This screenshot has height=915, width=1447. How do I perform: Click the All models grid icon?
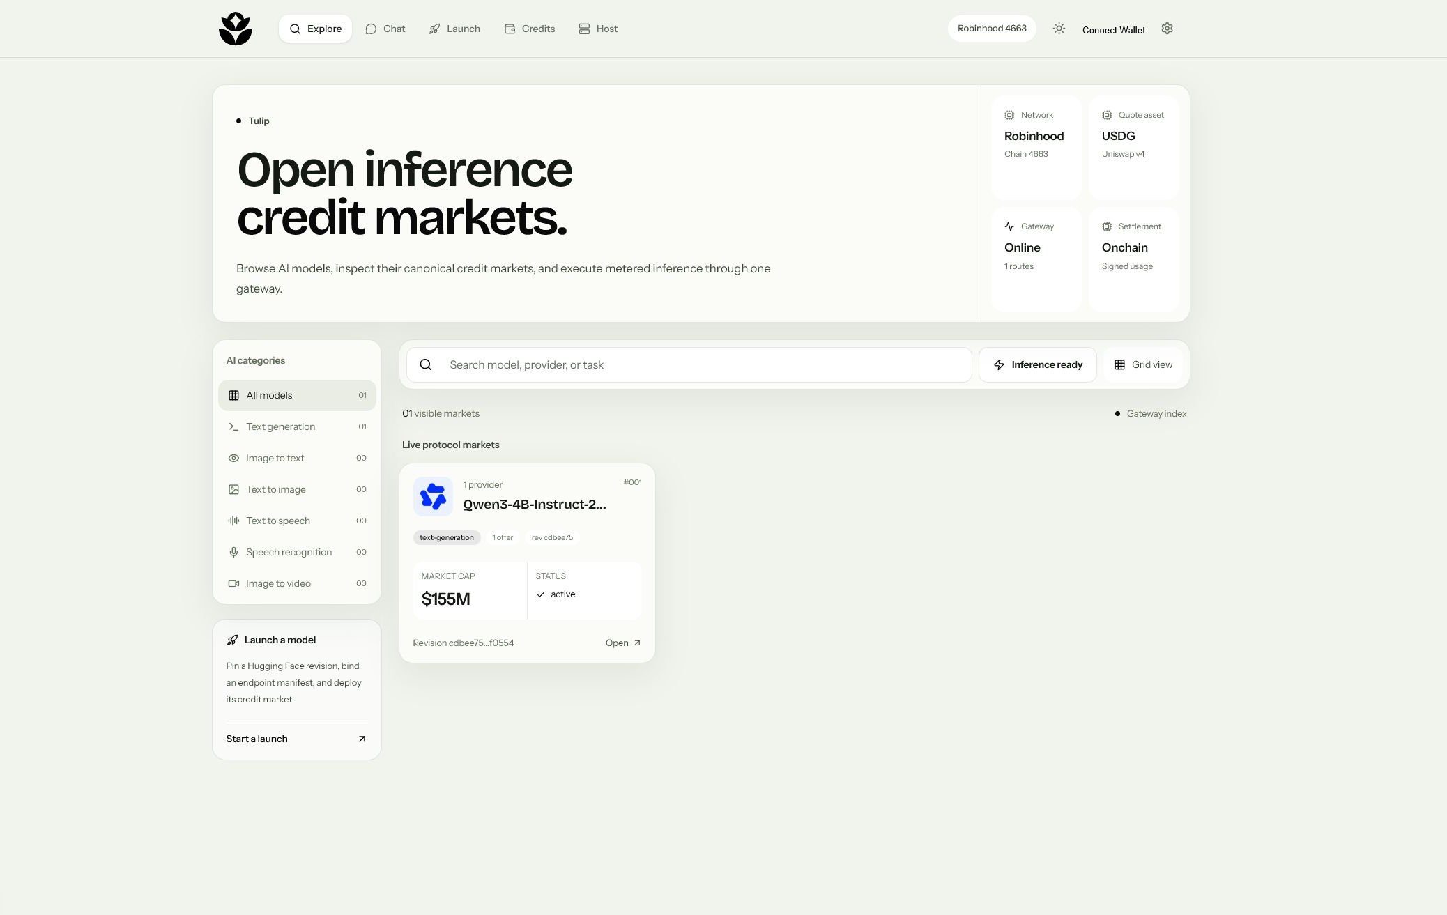pos(233,395)
